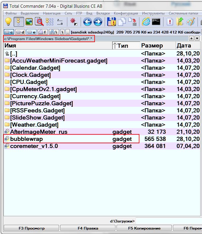Click the current path bar

[96, 39]
